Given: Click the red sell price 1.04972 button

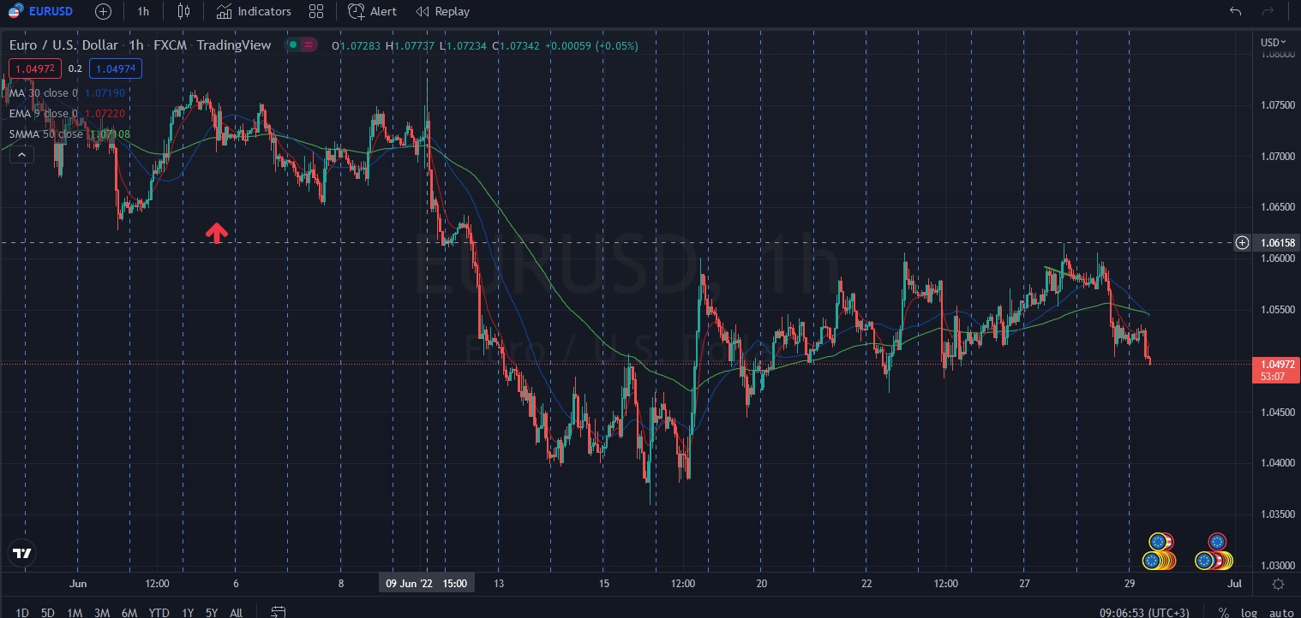Looking at the screenshot, I should (34, 69).
